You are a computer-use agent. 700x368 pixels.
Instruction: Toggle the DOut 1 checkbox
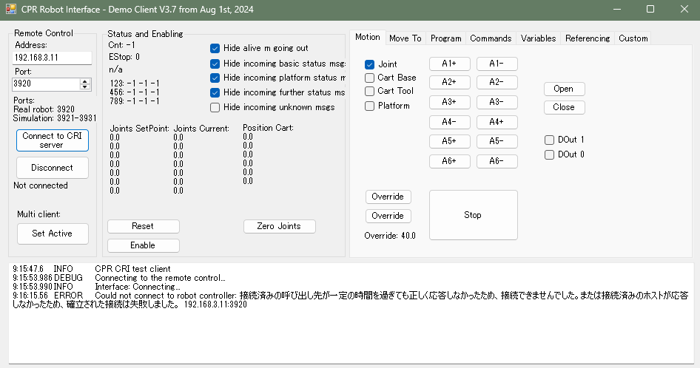550,140
